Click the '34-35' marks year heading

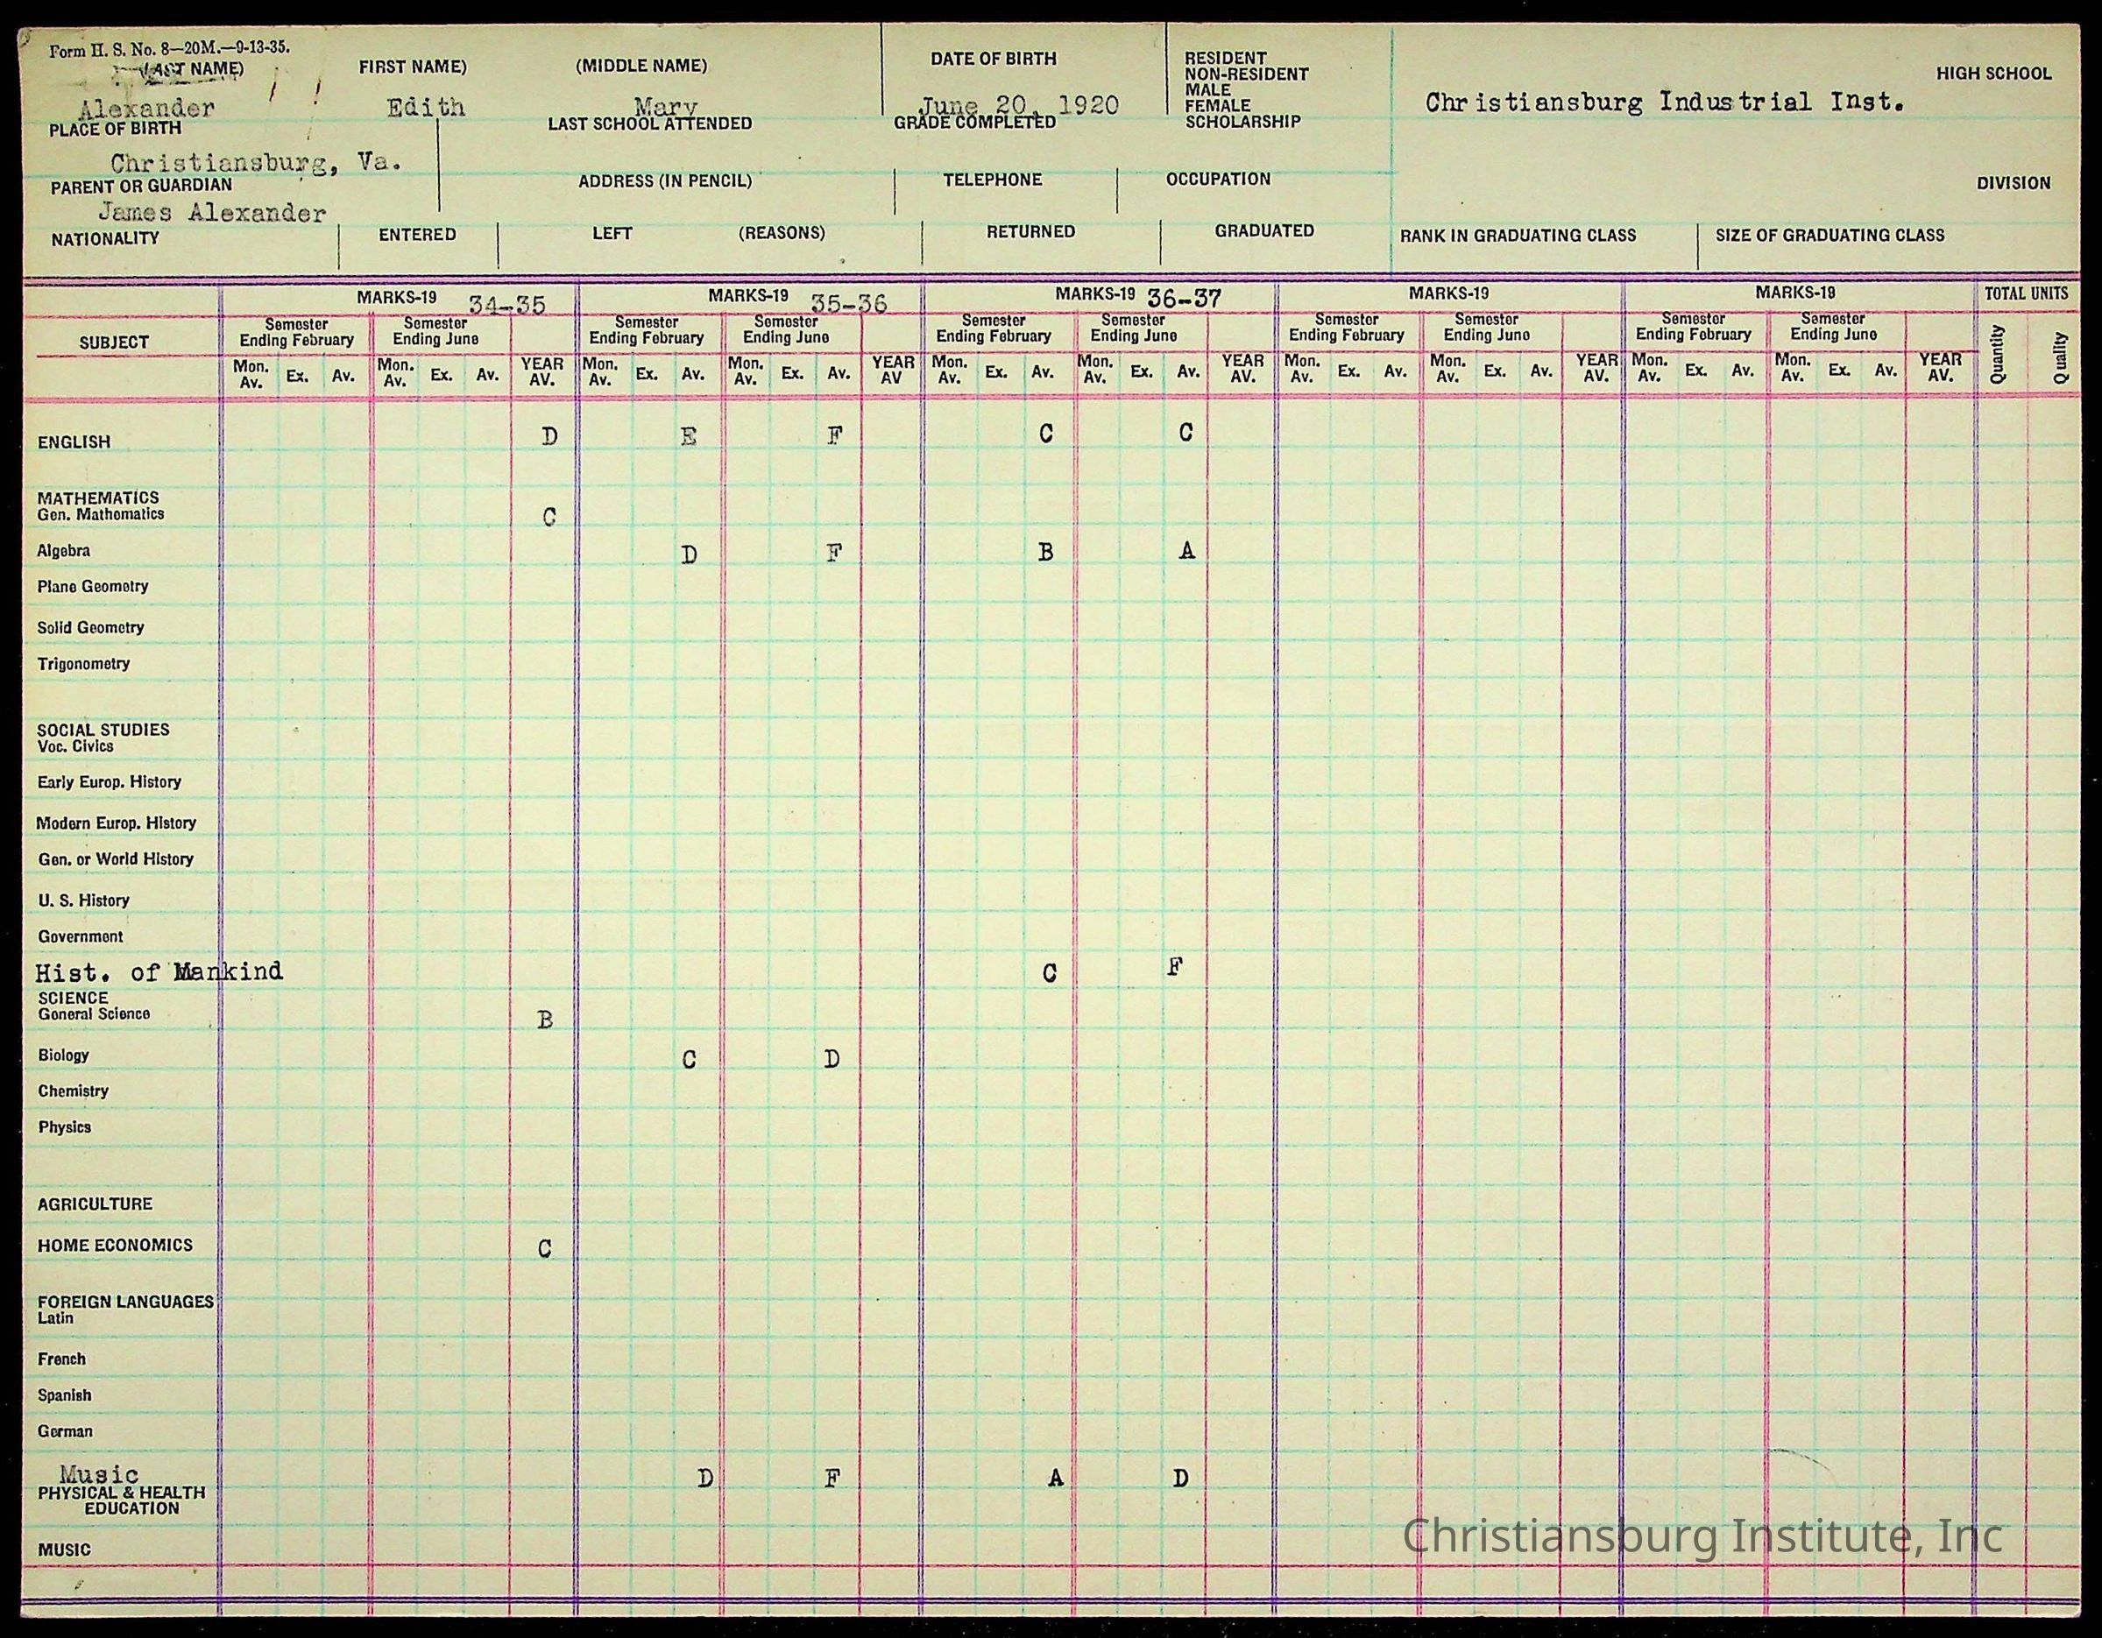tap(506, 305)
